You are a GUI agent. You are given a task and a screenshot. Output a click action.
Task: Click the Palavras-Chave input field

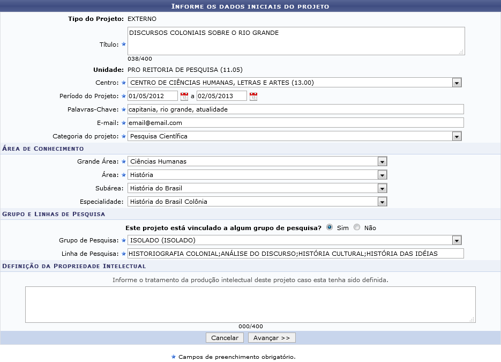point(295,109)
